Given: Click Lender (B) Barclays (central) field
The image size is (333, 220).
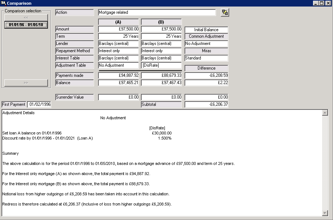Looking at the screenshot, I should point(161,43).
